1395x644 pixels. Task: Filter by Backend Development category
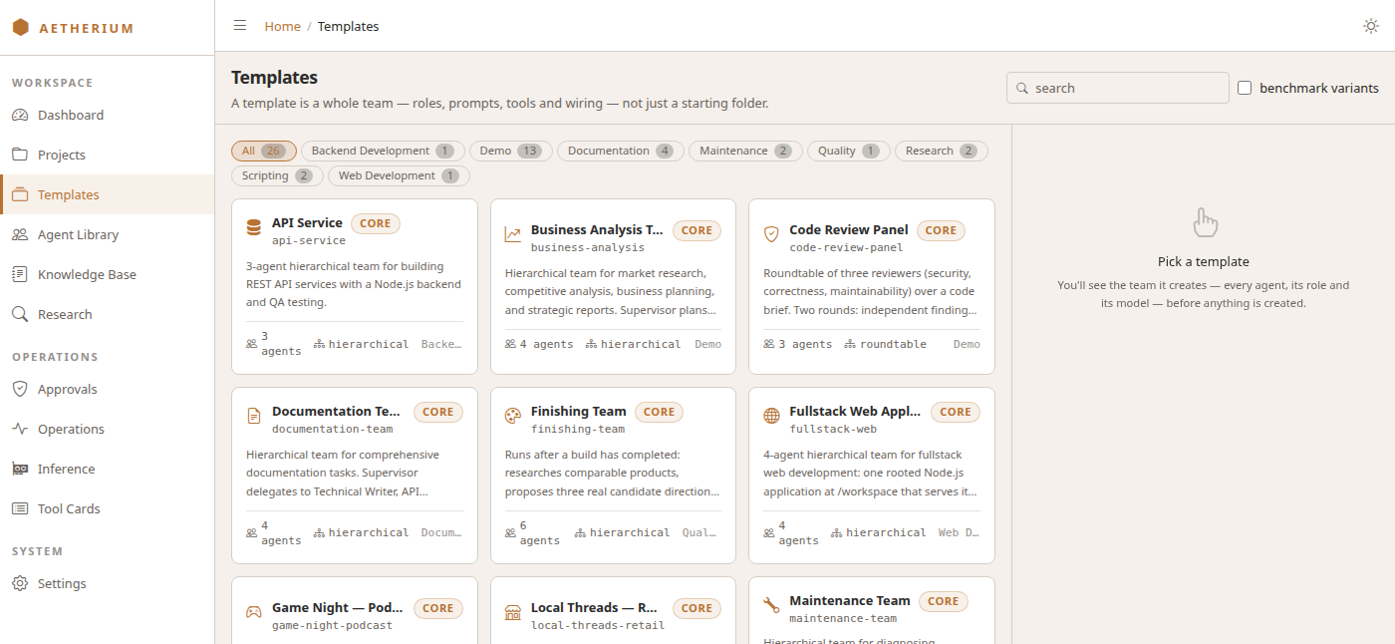(x=383, y=151)
